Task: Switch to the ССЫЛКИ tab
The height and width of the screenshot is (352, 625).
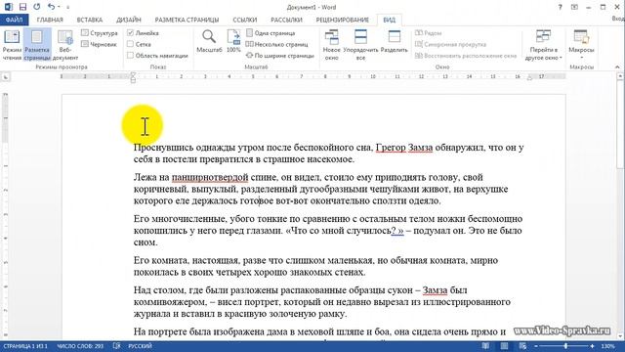Action: (x=245, y=20)
